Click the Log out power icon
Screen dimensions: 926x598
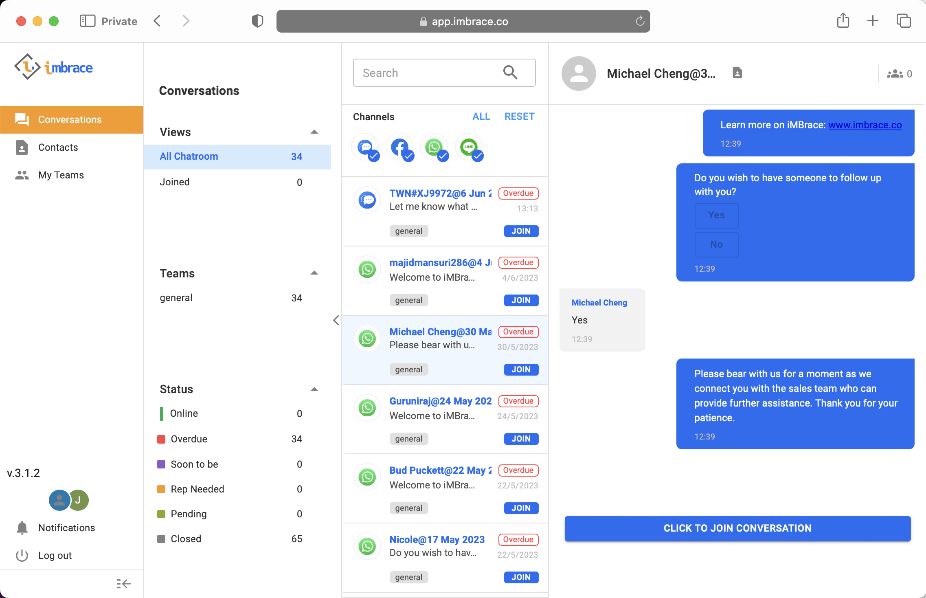pyautogui.click(x=22, y=555)
